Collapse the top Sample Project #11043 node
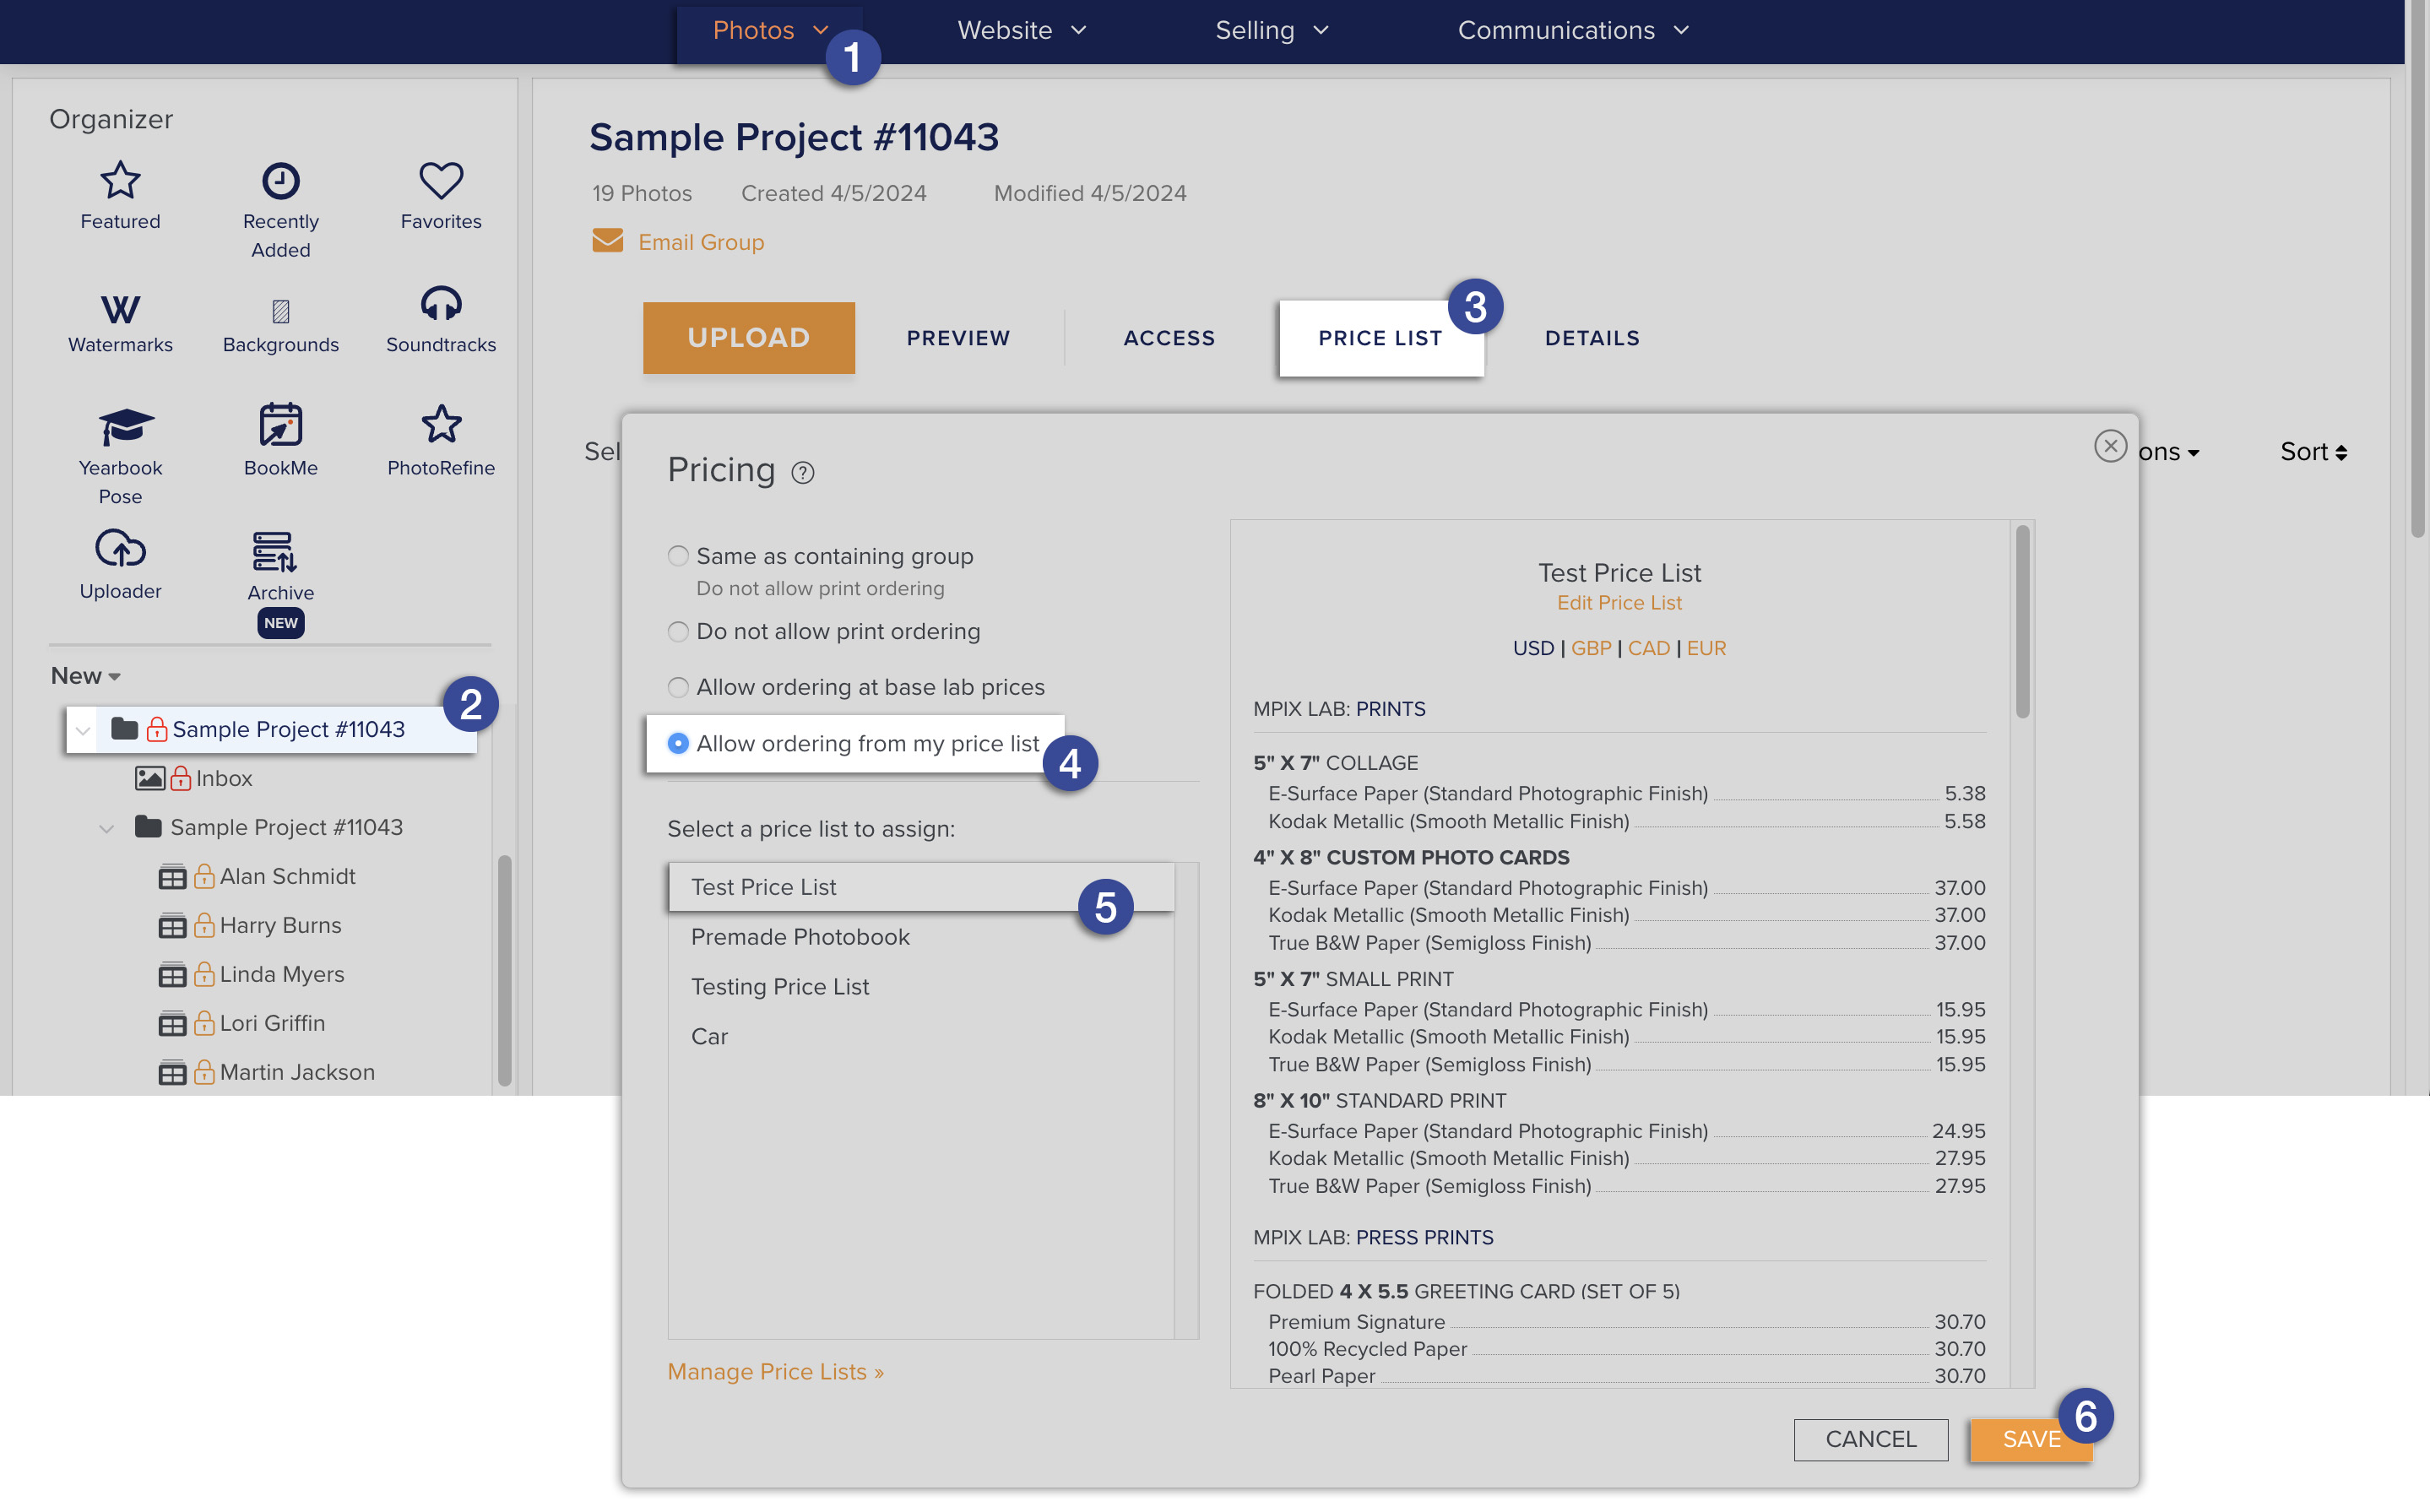The width and height of the screenshot is (2430, 1512). (x=83, y=730)
